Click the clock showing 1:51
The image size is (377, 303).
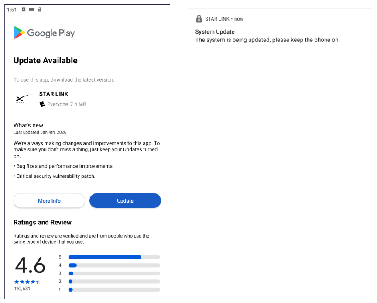click(12, 10)
